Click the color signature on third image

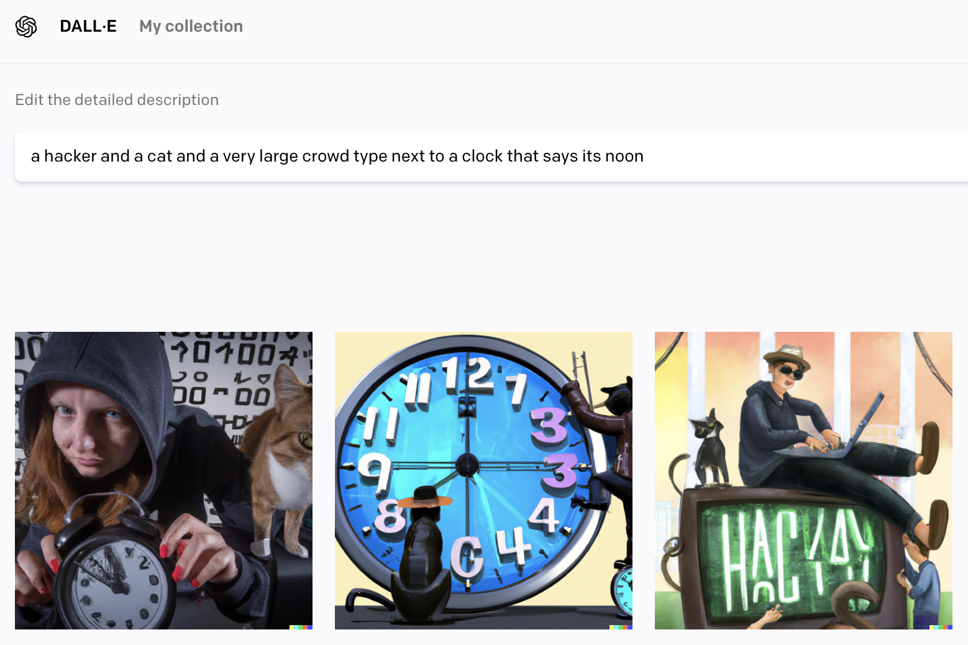[x=941, y=627]
